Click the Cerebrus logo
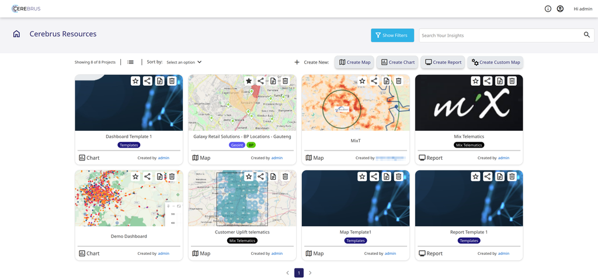The width and height of the screenshot is (598, 280). (x=26, y=9)
